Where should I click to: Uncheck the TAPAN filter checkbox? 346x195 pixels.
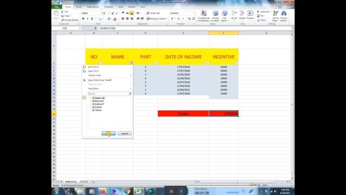coord(94,110)
